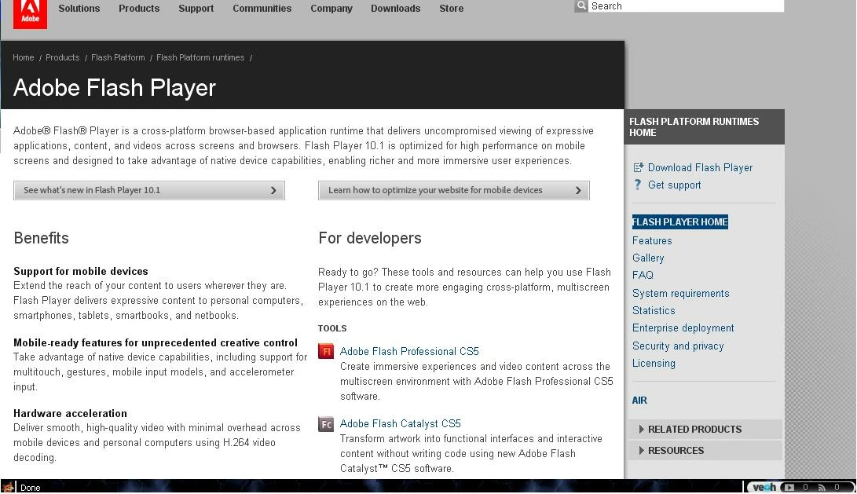Screen dimensions: 857x494
Task: Click the Adobe Flash Player page title
Action: point(115,87)
